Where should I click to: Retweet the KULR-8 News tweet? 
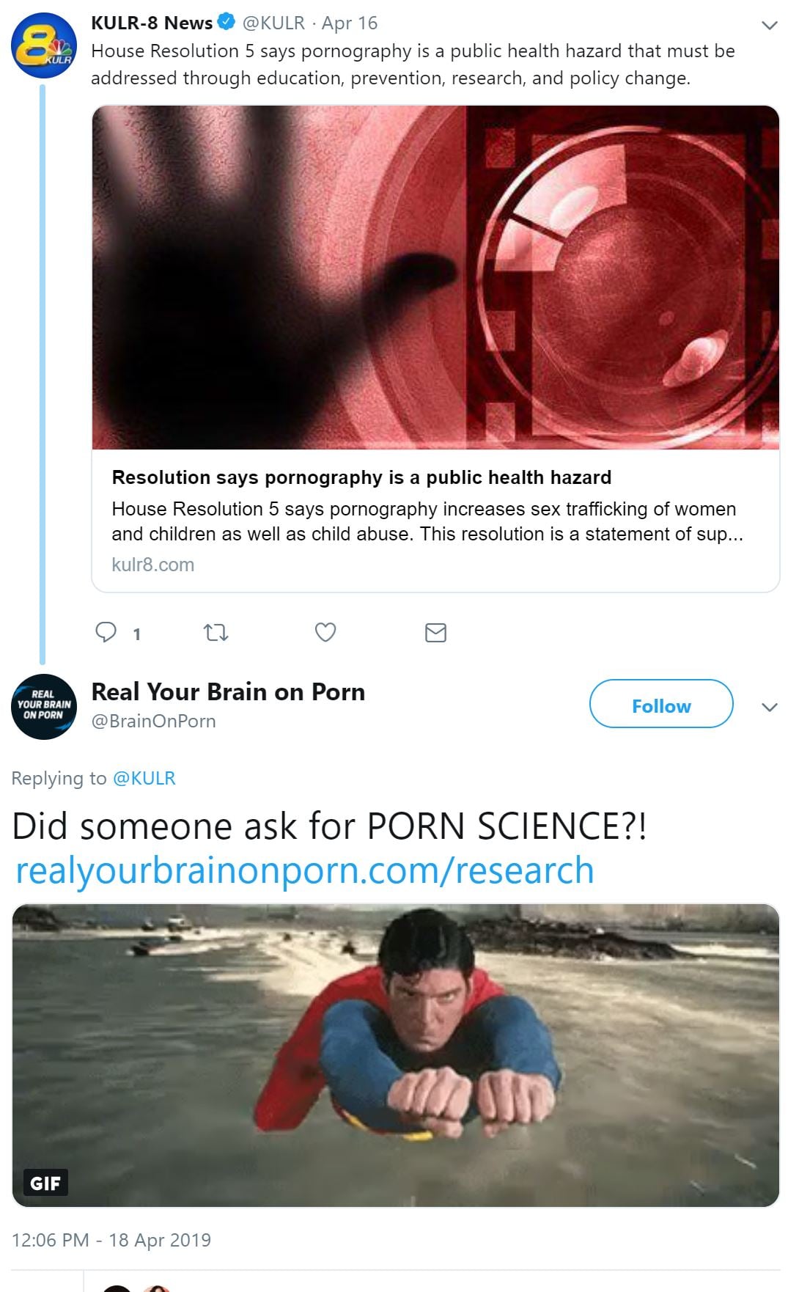click(x=216, y=632)
